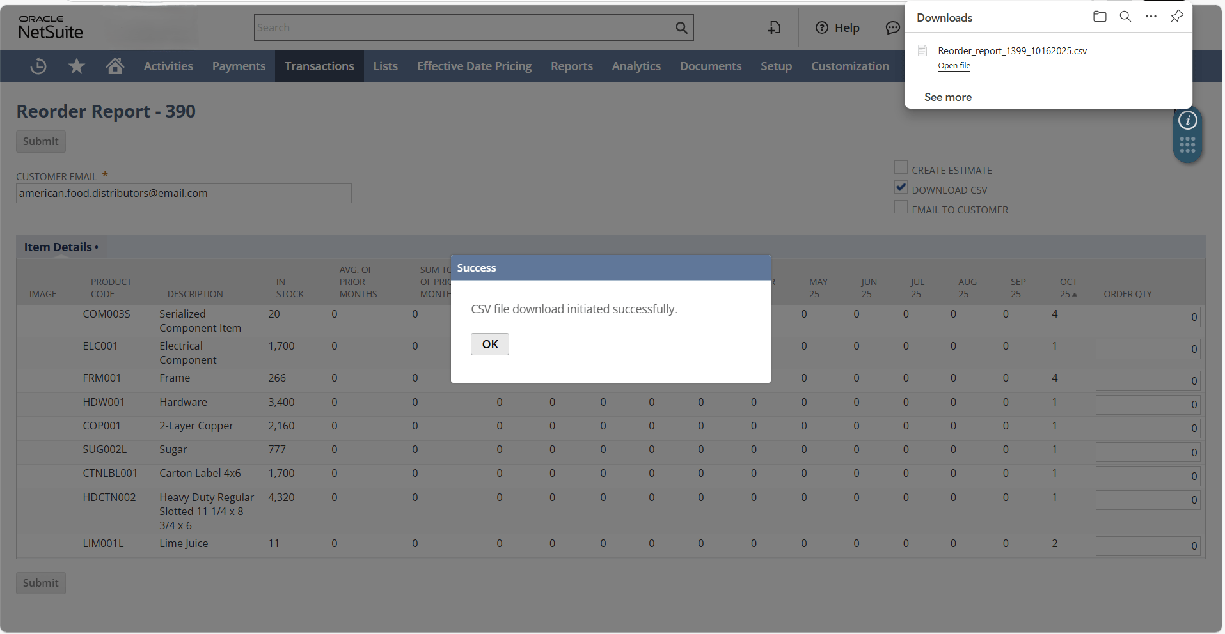Open Downloads folder icon
Viewport: 1225px width, 634px height.
pos(1100,17)
